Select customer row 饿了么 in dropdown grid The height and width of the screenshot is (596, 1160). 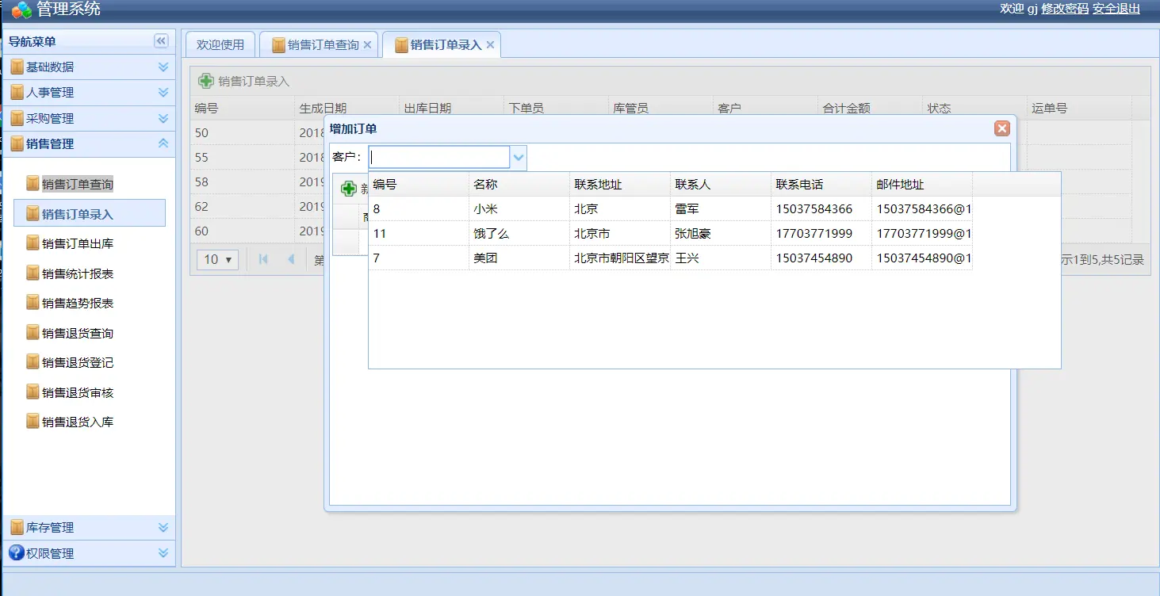pos(670,234)
